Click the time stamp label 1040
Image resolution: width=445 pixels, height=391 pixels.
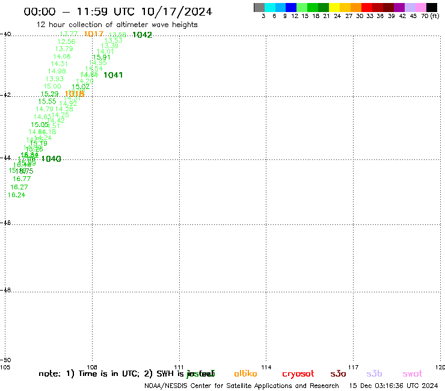pyautogui.click(x=51, y=159)
